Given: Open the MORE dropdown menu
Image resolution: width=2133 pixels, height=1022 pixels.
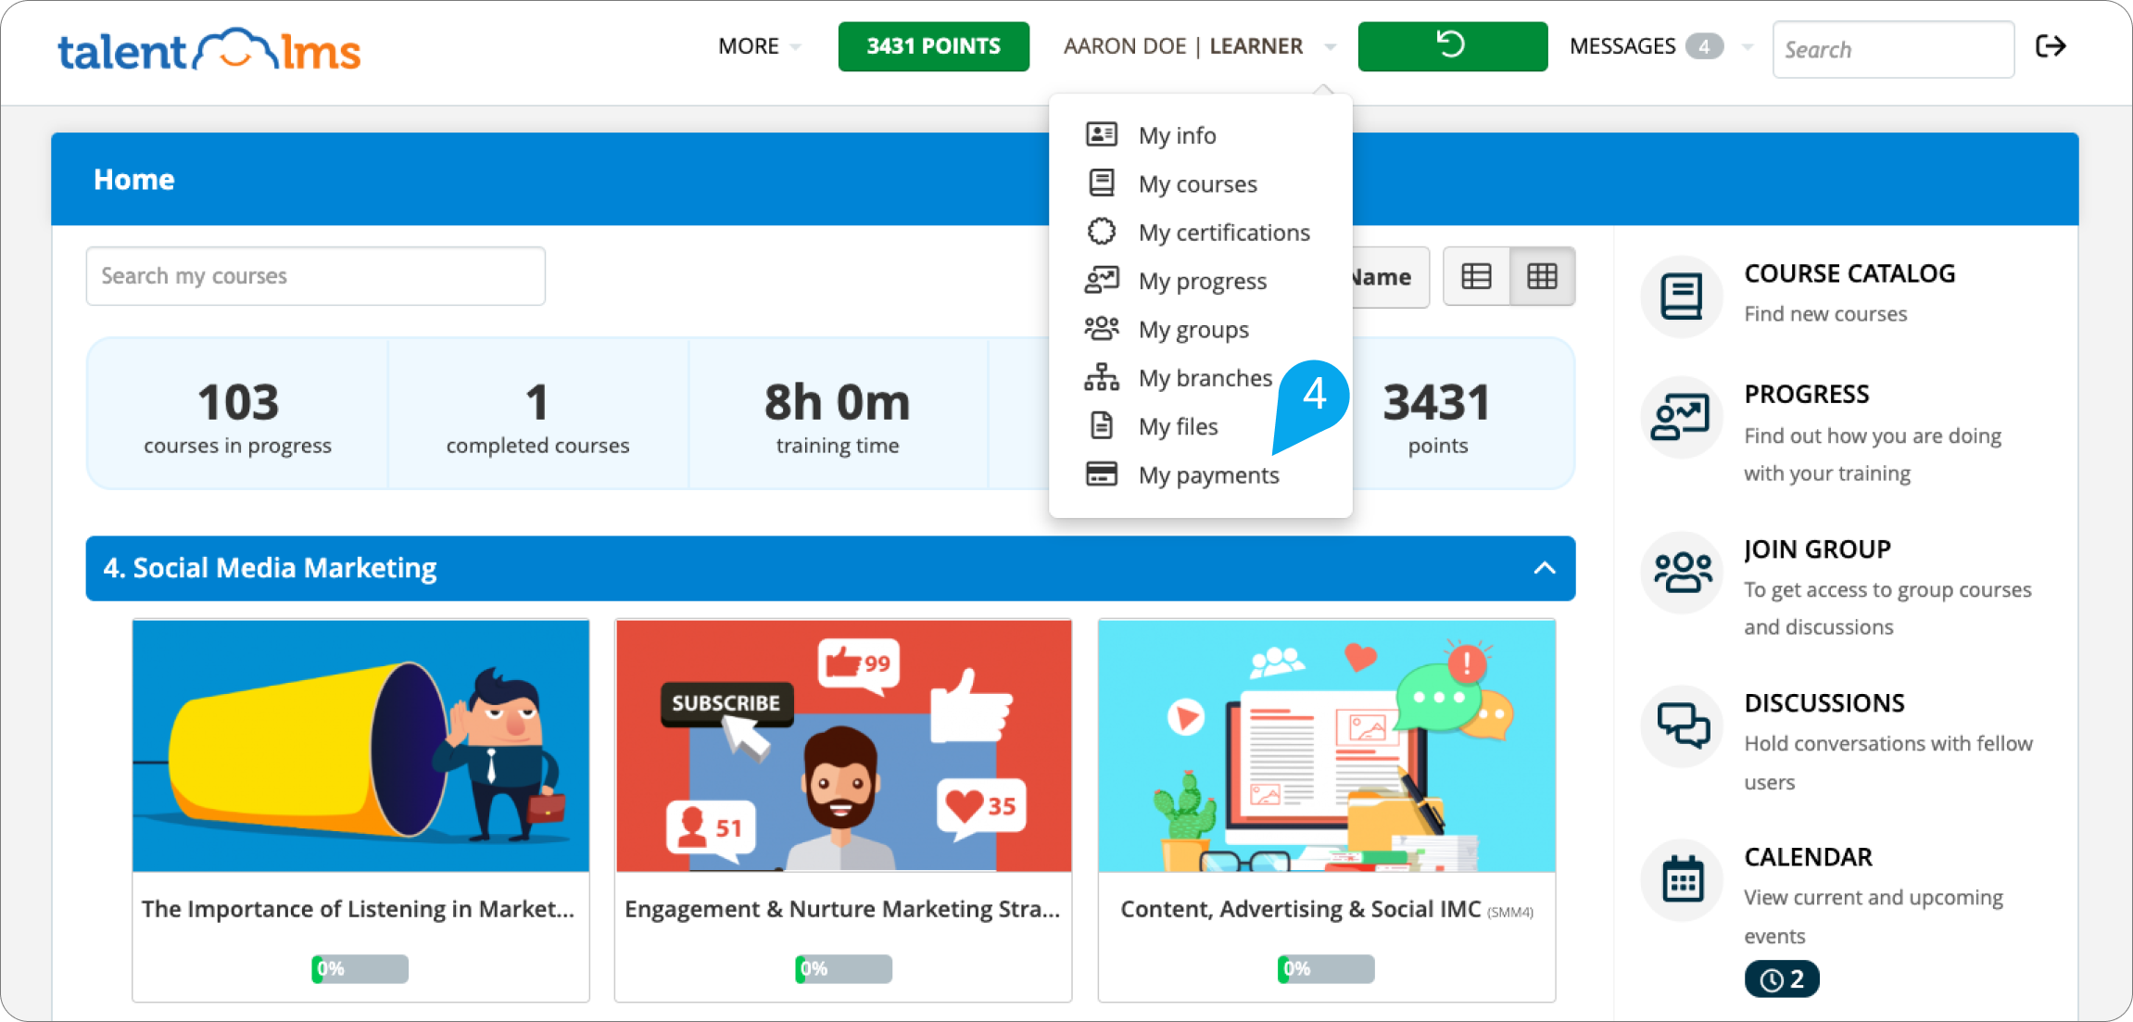Looking at the screenshot, I should tap(760, 46).
